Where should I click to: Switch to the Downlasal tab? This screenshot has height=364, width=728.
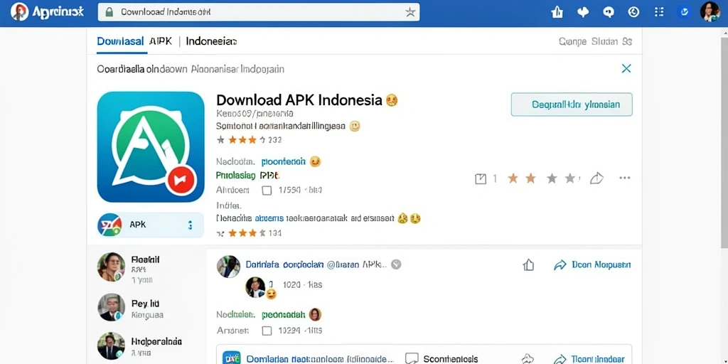(x=119, y=41)
